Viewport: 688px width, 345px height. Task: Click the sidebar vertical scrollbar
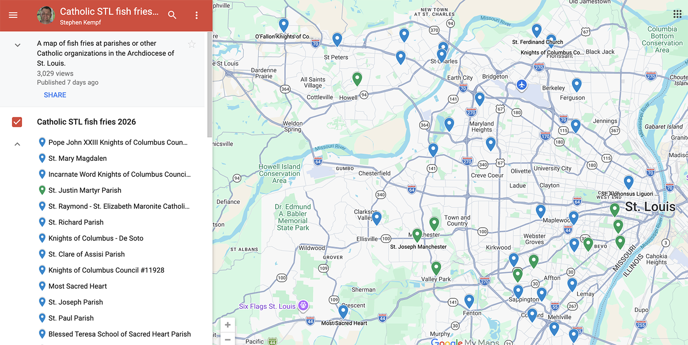210,85
